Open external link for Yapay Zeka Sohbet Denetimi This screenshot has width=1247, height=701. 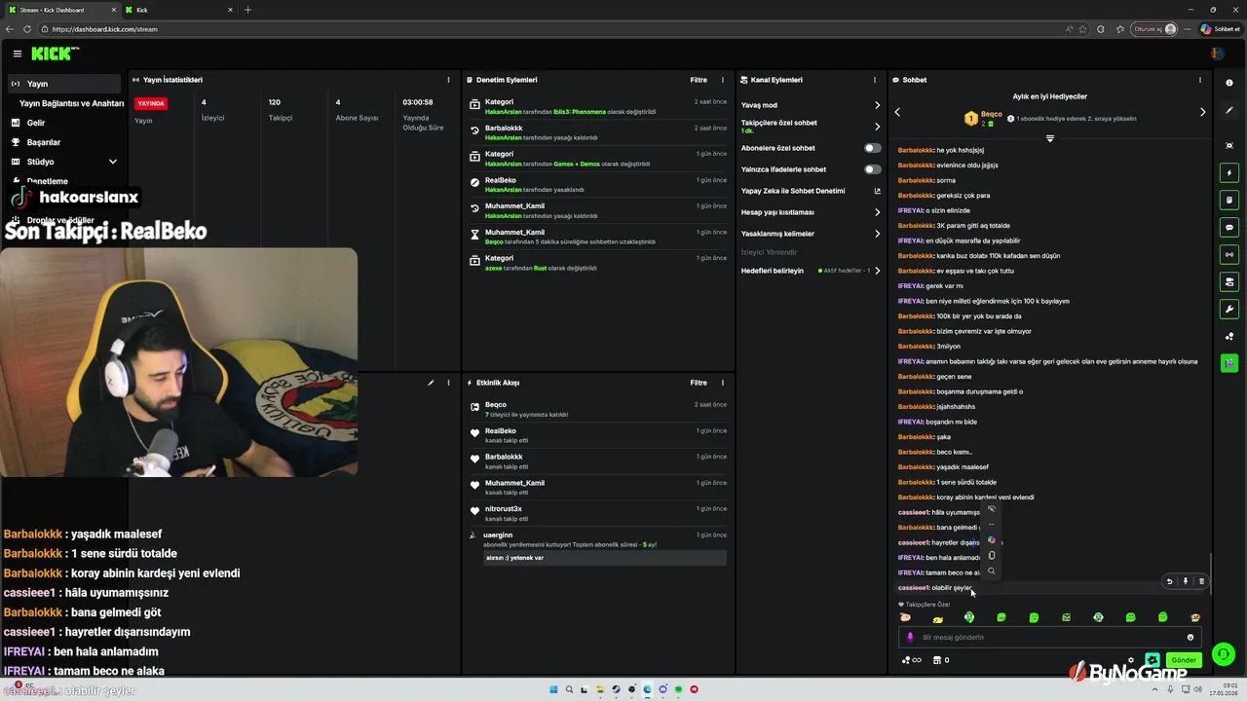coord(877,191)
